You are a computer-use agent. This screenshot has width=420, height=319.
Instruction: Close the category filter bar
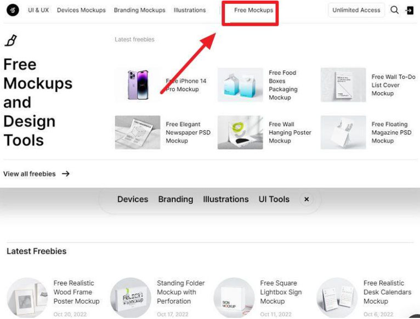pyautogui.click(x=307, y=200)
